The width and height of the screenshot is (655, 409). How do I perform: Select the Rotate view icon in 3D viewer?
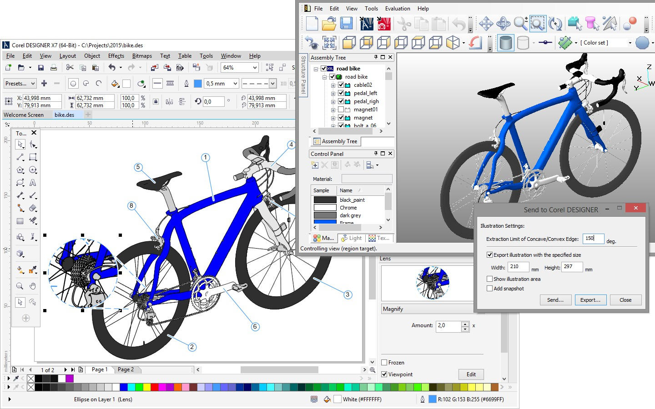tap(504, 23)
